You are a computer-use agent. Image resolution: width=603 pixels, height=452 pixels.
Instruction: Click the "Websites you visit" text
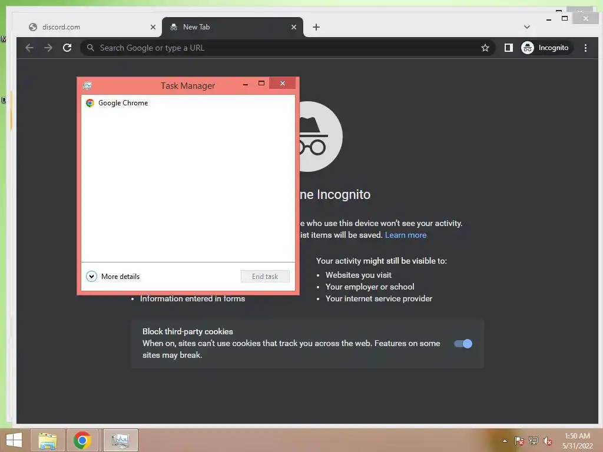(x=359, y=275)
